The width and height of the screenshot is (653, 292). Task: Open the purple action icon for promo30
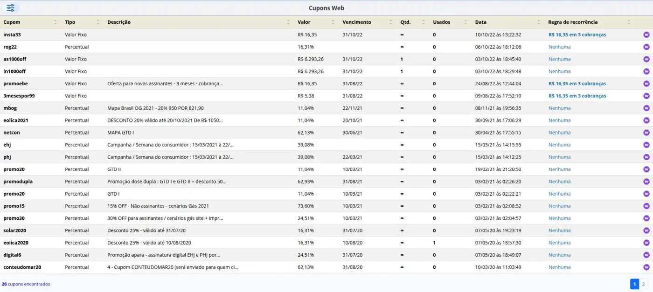pos(646,218)
